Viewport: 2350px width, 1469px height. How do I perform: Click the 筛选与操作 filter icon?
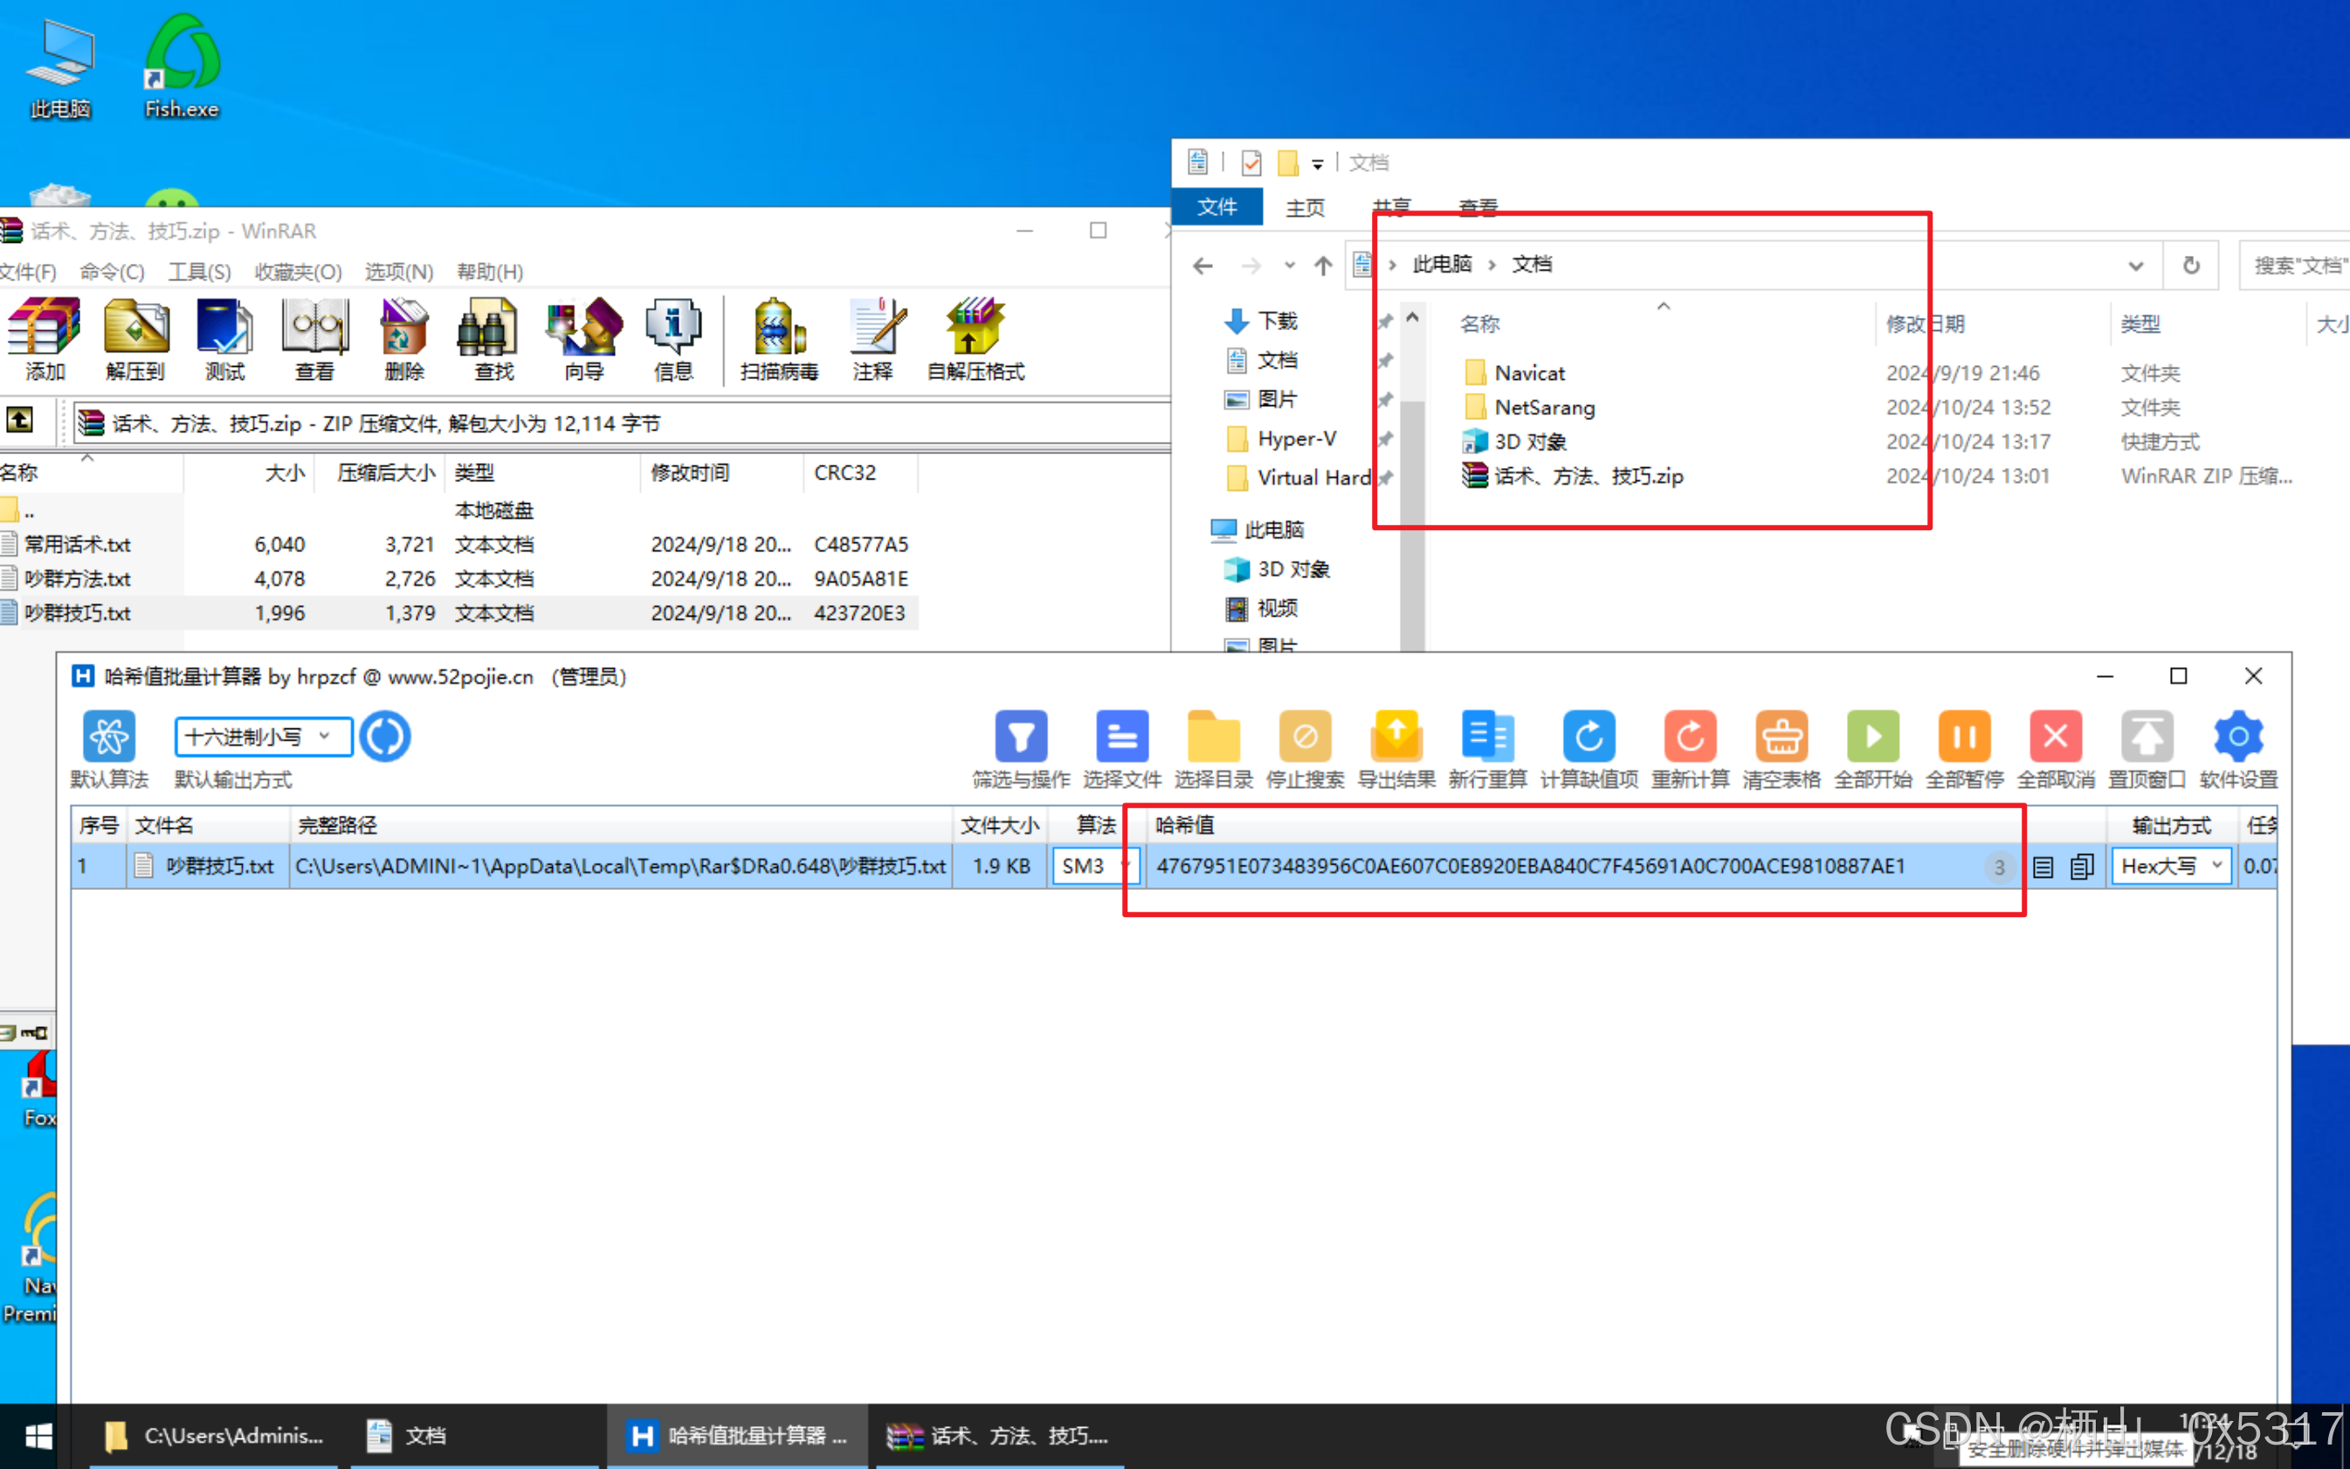(x=1020, y=738)
